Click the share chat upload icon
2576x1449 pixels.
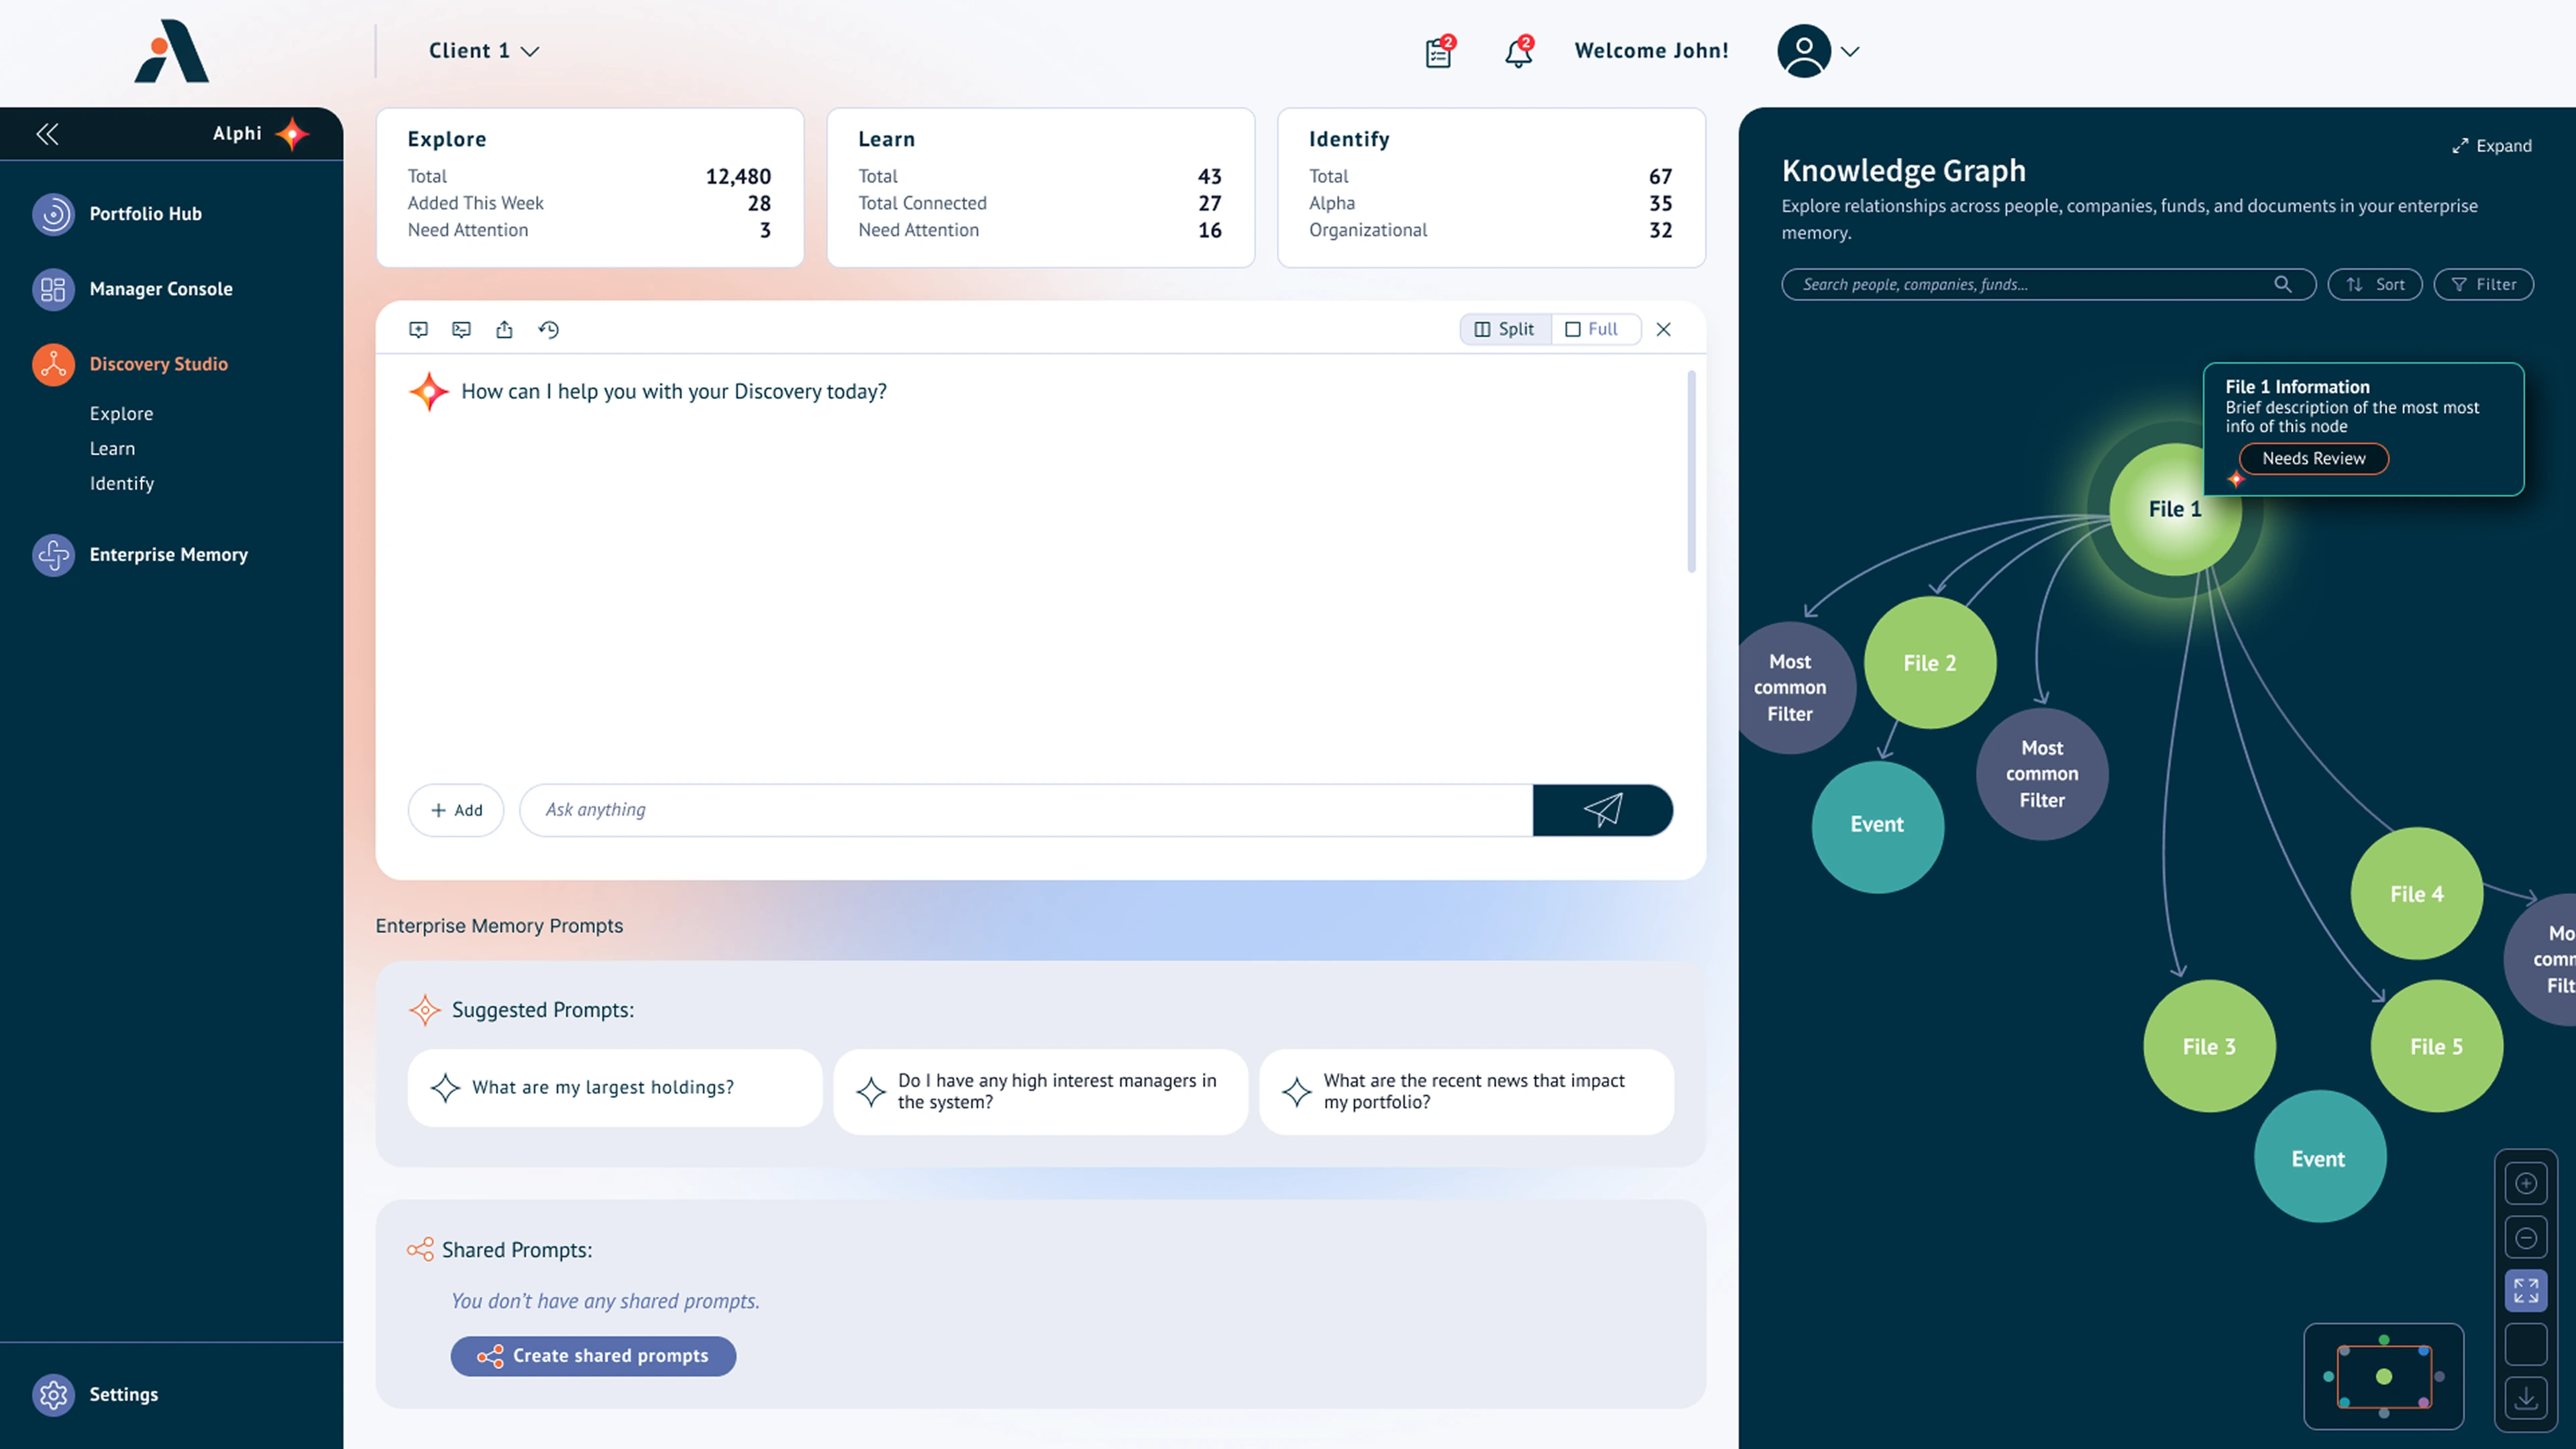[504, 329]
